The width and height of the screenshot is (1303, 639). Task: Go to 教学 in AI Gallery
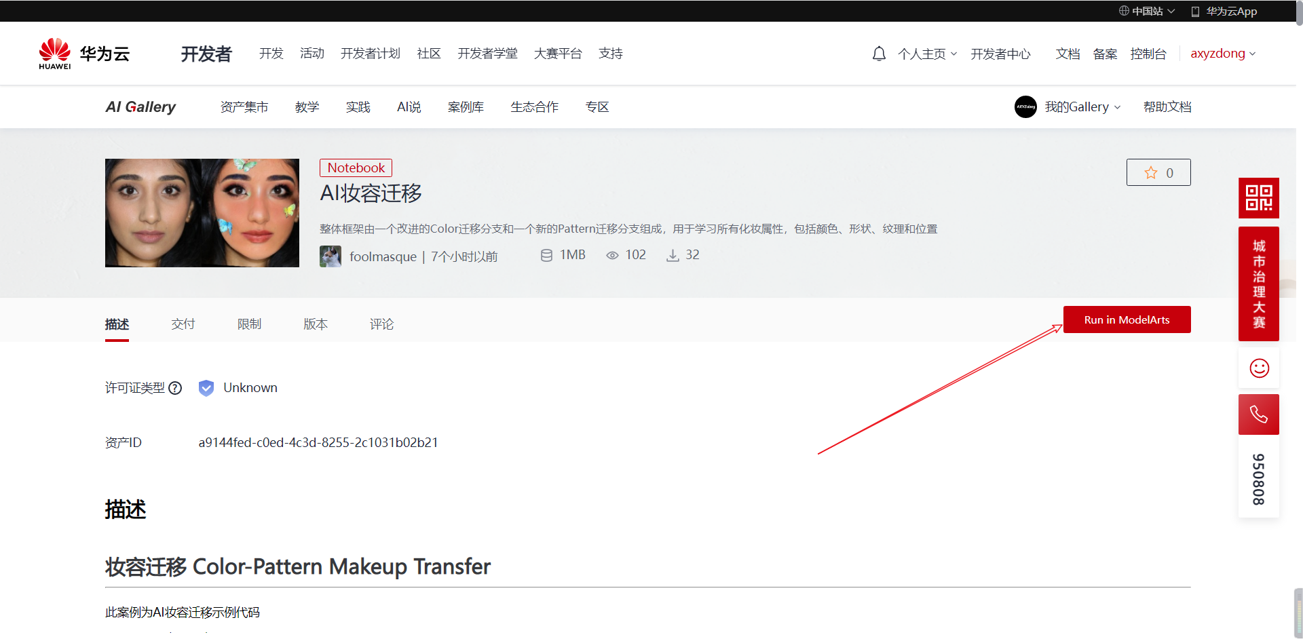[x=307, y=106]
